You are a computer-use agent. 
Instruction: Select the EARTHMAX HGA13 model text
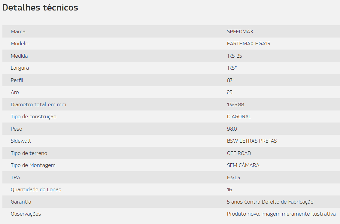(248, 44)
